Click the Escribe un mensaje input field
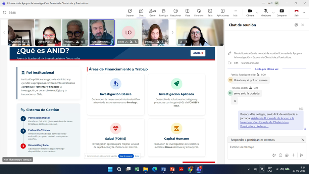The height and width of the screenshot is (174, 309). tap(262, 147)
